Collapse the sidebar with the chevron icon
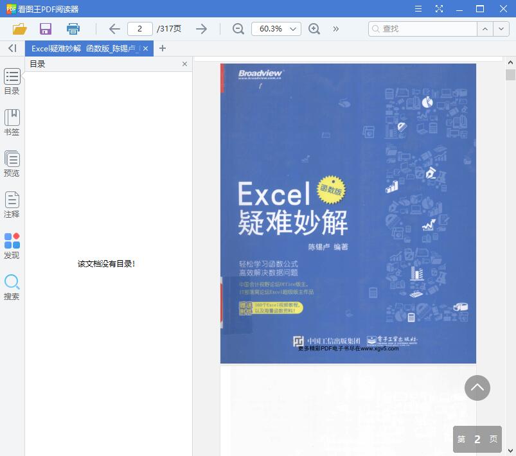Screen dimensions: 516x456 pyautogui.click(x=11, y=48)
